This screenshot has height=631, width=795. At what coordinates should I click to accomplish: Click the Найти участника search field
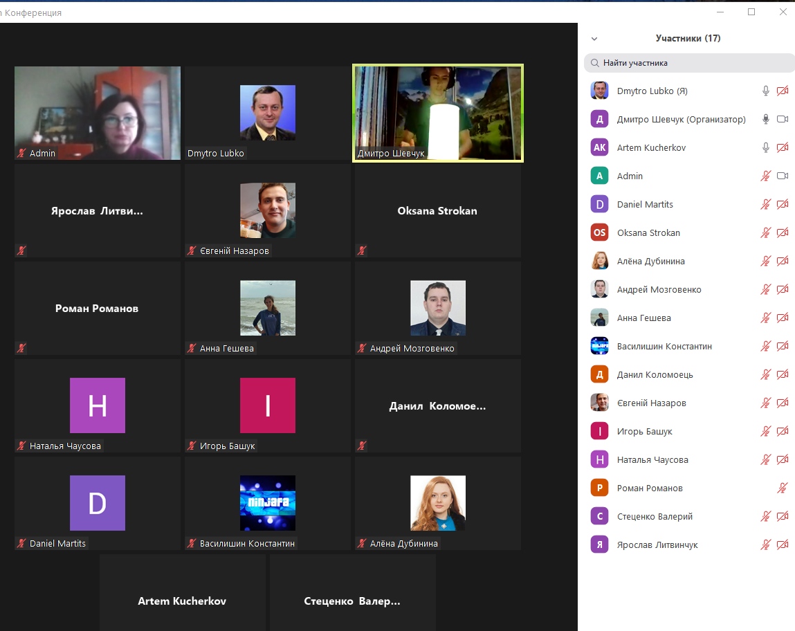click(x=692, y=63)
